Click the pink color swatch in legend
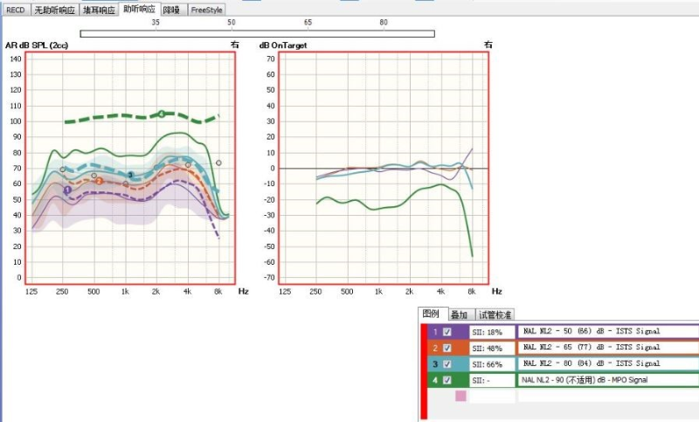This screenshot has height=422, width=699. pyautogui.click(x=460, y=396)
